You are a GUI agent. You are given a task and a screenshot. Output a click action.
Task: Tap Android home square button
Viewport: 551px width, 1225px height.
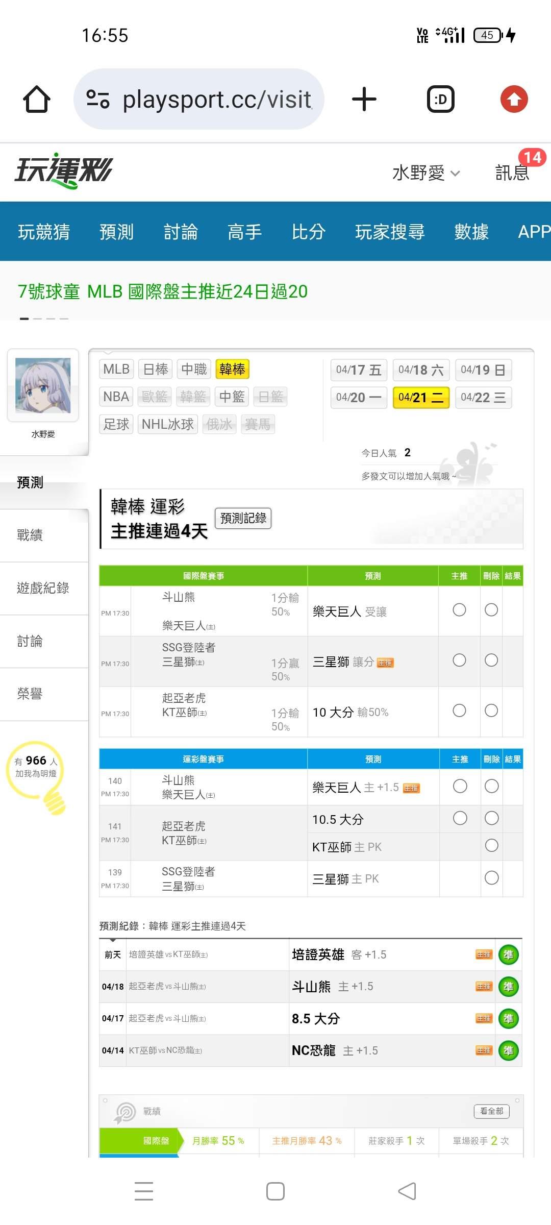click(275, 1191)
